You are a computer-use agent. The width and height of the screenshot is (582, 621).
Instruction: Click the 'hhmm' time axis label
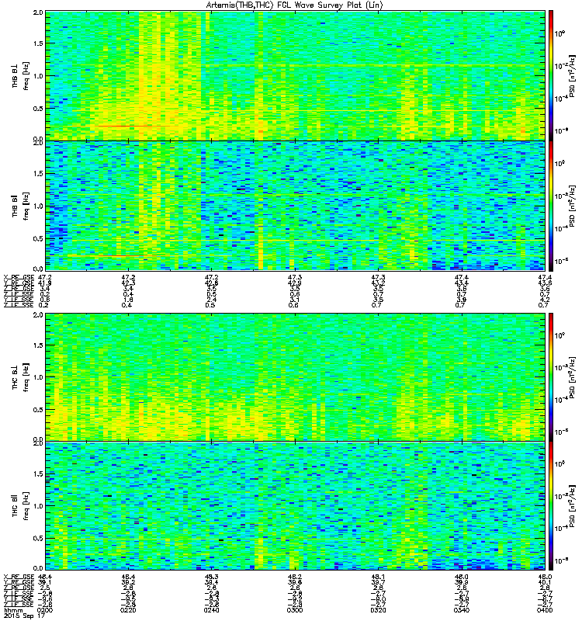click(x=13, y=610)
